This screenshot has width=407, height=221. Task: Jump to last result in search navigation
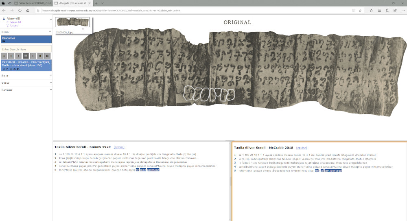pyautogui.click(x=47, y=55)
